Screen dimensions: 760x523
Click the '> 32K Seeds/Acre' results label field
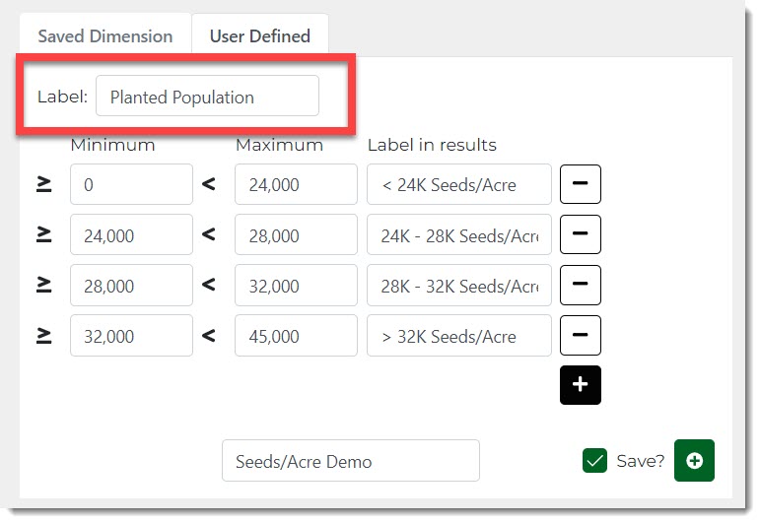coord(458,335)
